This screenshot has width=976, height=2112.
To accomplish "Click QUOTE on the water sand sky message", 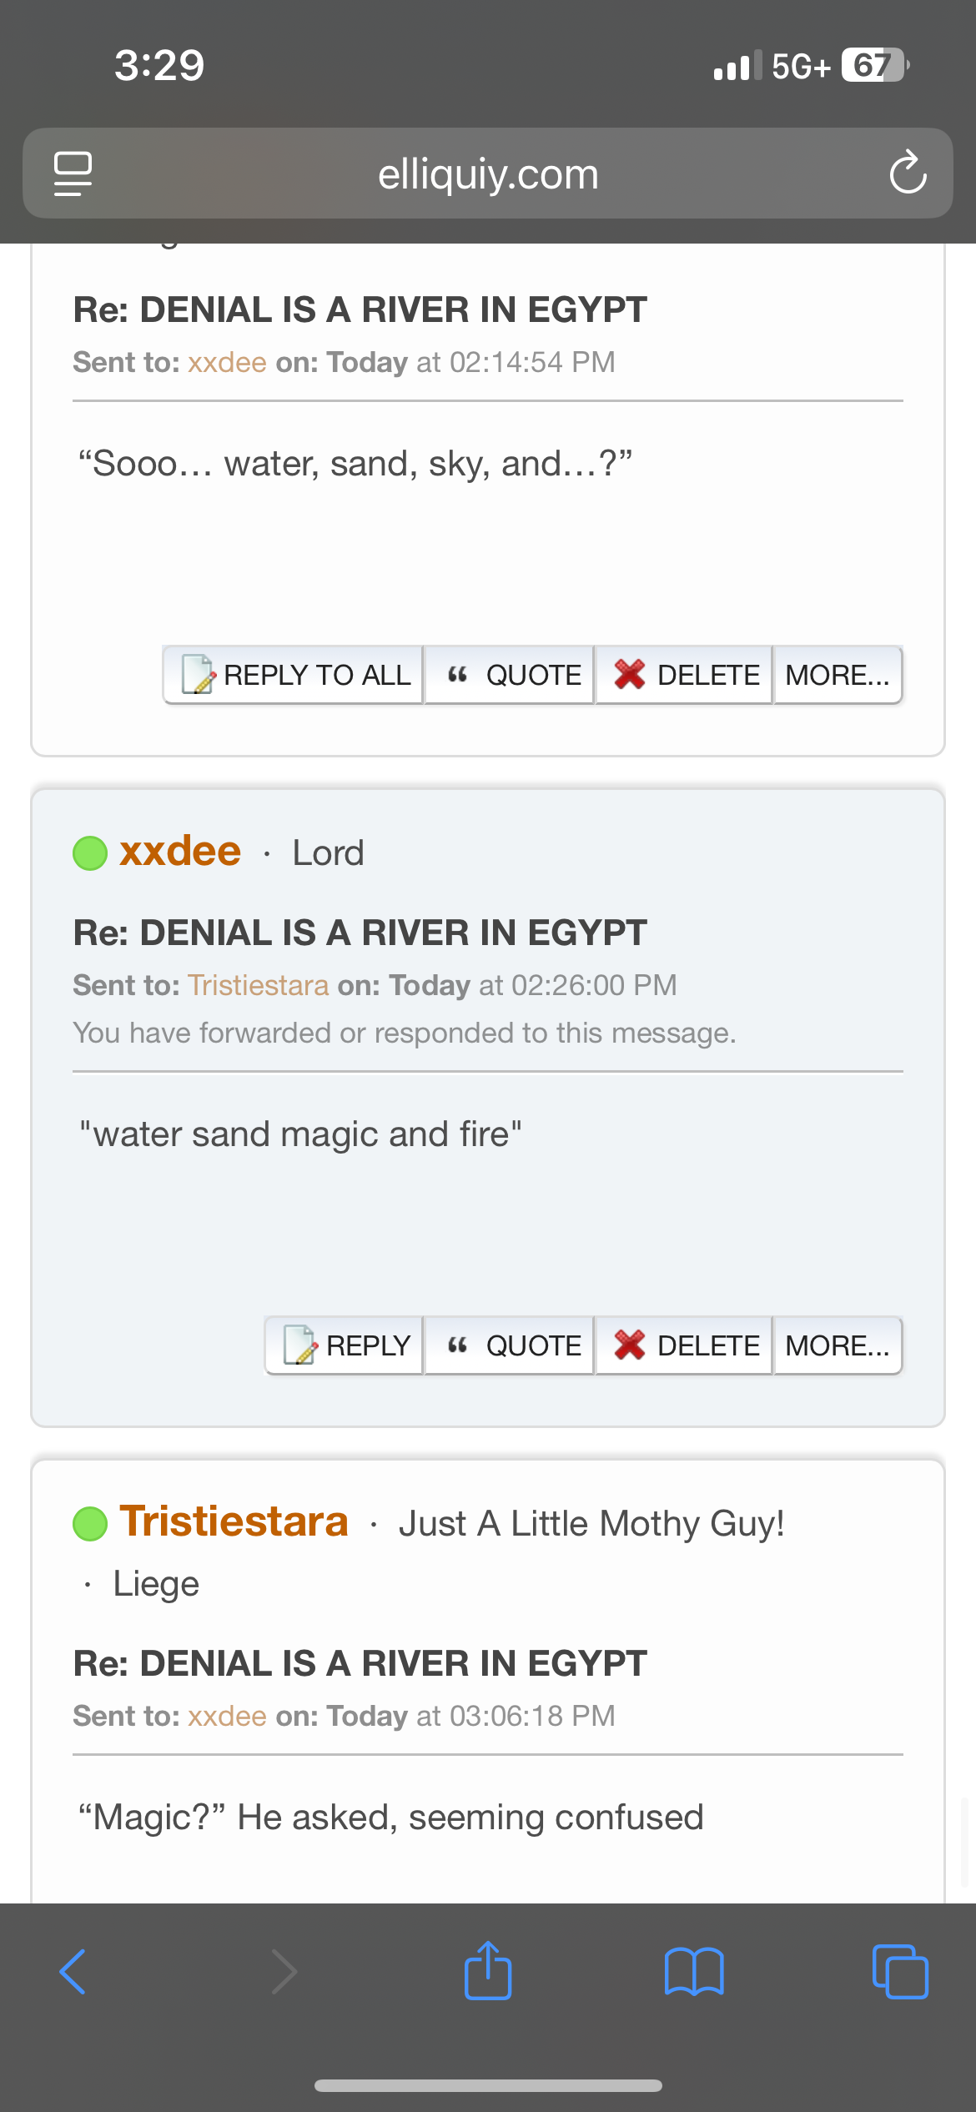I will coord(510,675).
